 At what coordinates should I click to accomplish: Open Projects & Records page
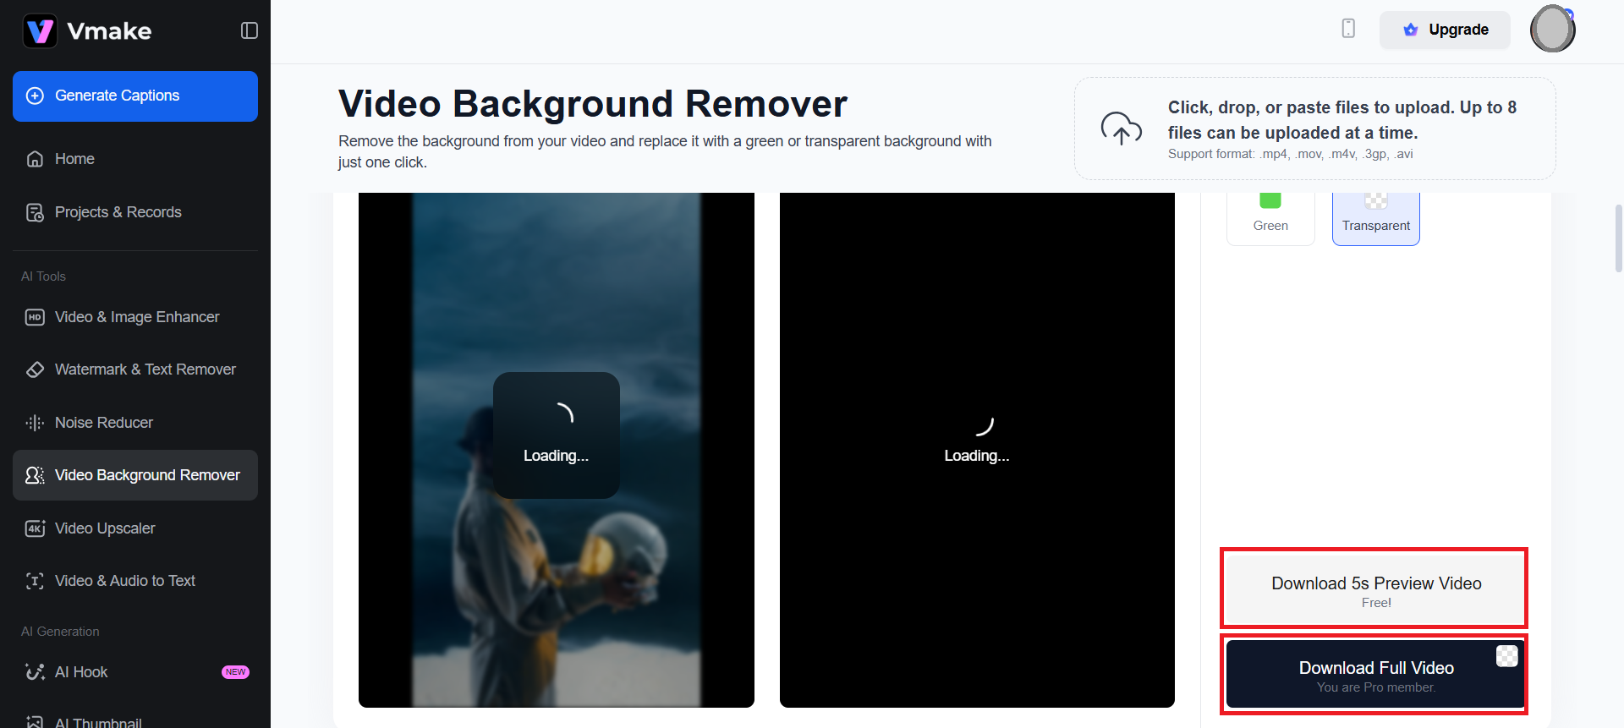(118, 212)
